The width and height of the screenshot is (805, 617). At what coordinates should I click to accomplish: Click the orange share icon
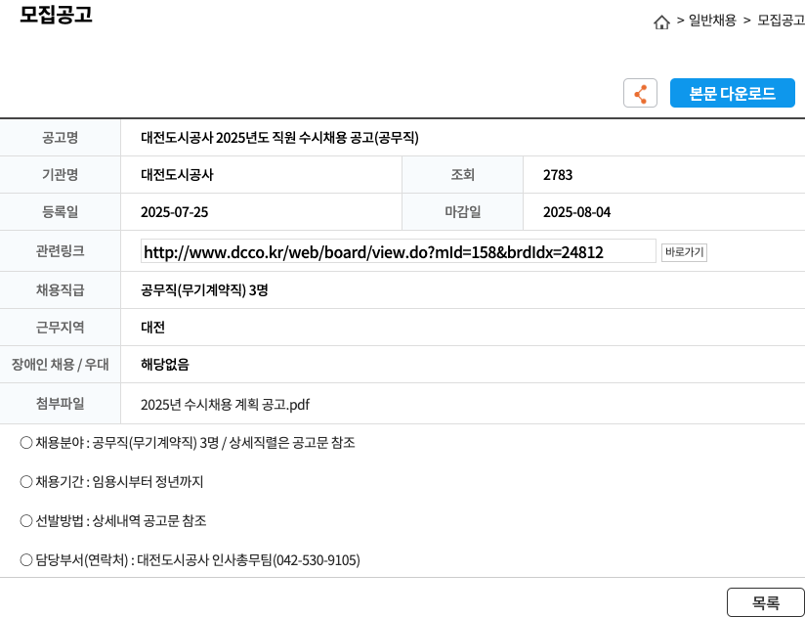640,93
